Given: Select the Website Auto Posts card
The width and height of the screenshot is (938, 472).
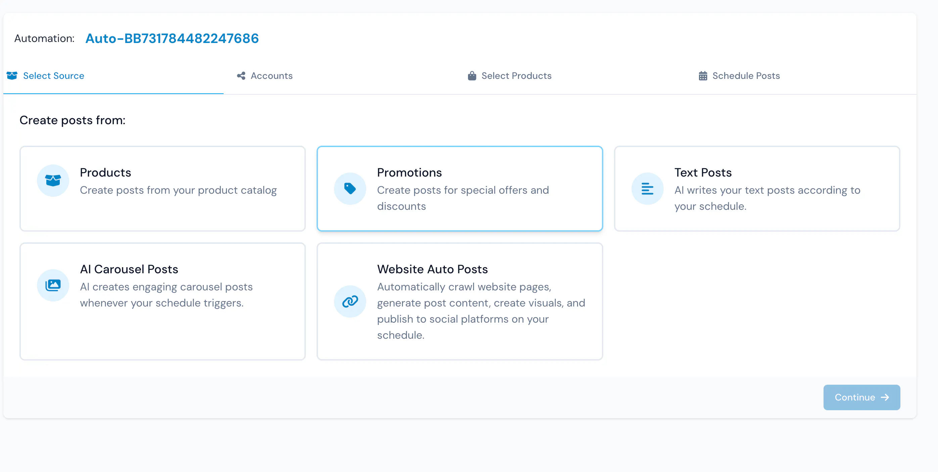Looking at the screenshot, I should (x=460, y=301).
